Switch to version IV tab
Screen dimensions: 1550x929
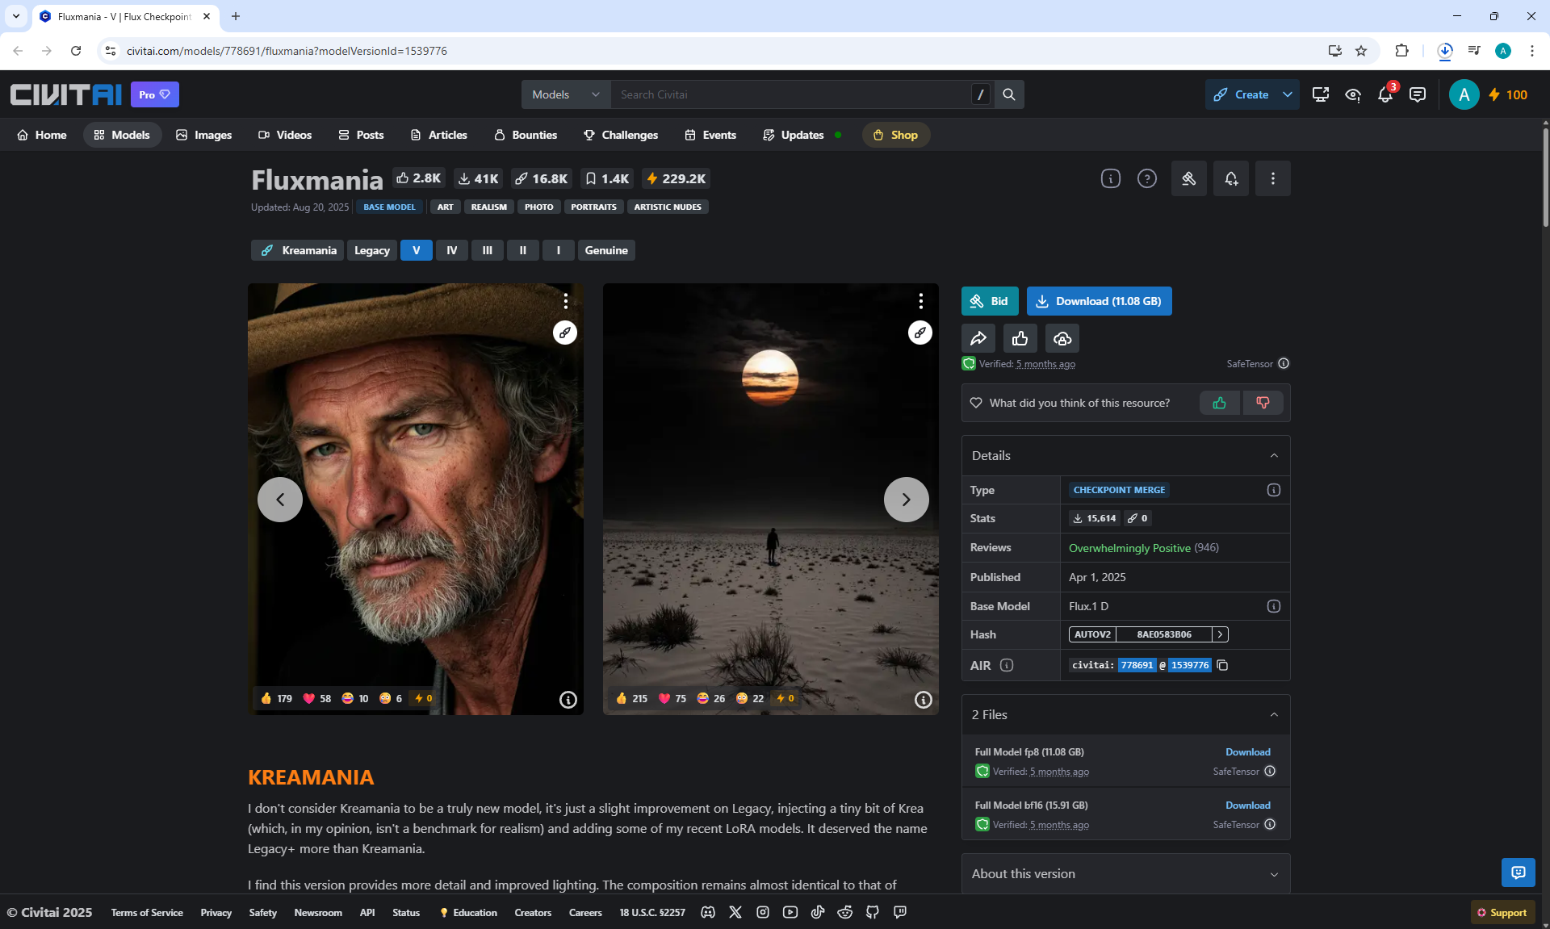[451, 250]
